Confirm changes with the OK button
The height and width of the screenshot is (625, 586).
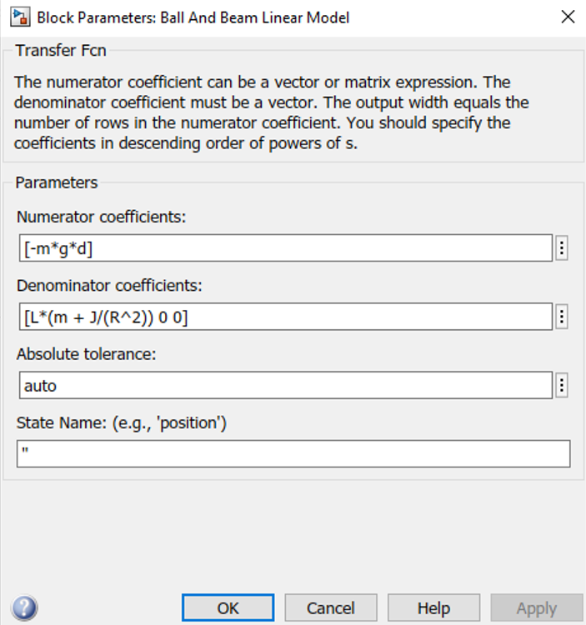click(228, 607)
